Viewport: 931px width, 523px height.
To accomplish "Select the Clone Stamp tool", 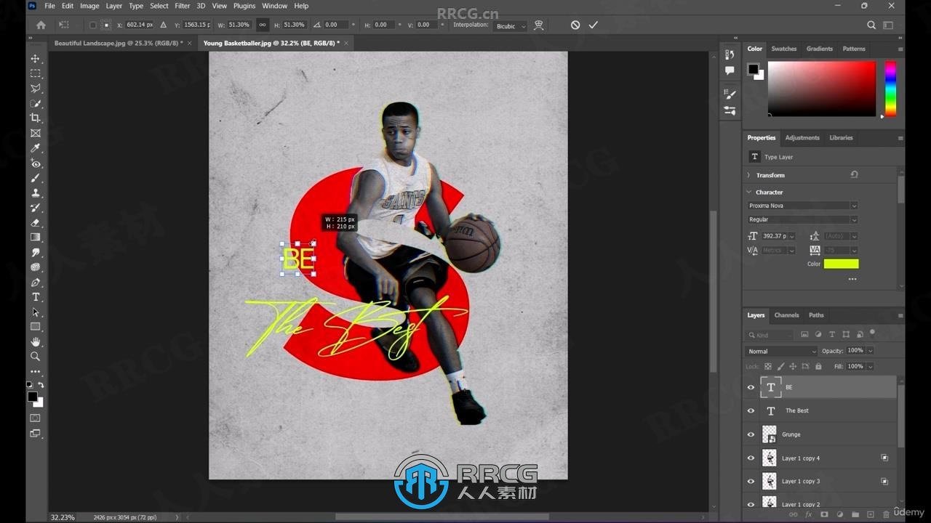I will (x=35, y=193).
